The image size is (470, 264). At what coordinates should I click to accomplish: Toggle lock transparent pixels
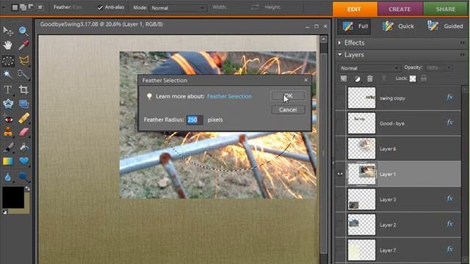[413, 78]
